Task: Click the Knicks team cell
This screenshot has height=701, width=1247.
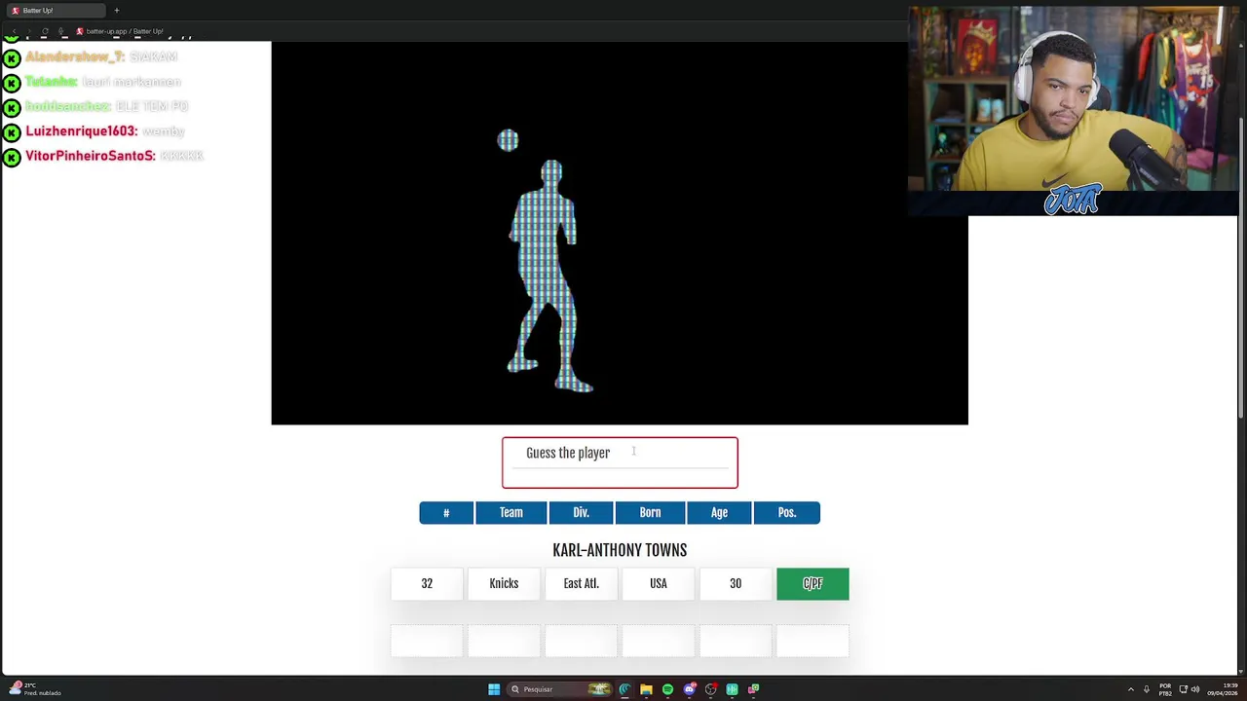Action: 504,583
